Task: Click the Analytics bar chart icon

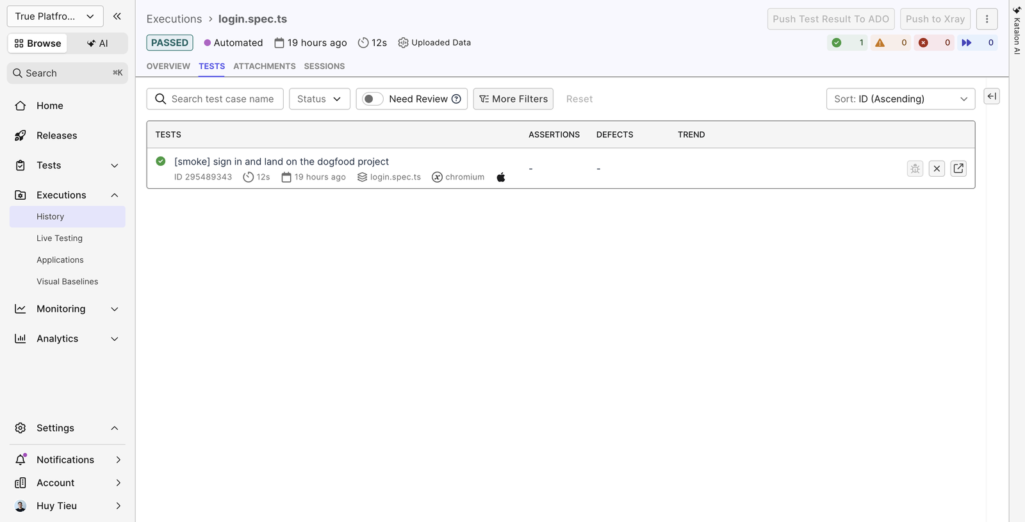Action: 20,338
